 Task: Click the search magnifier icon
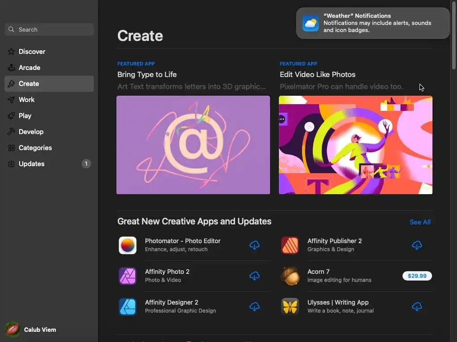coord(11,29)
